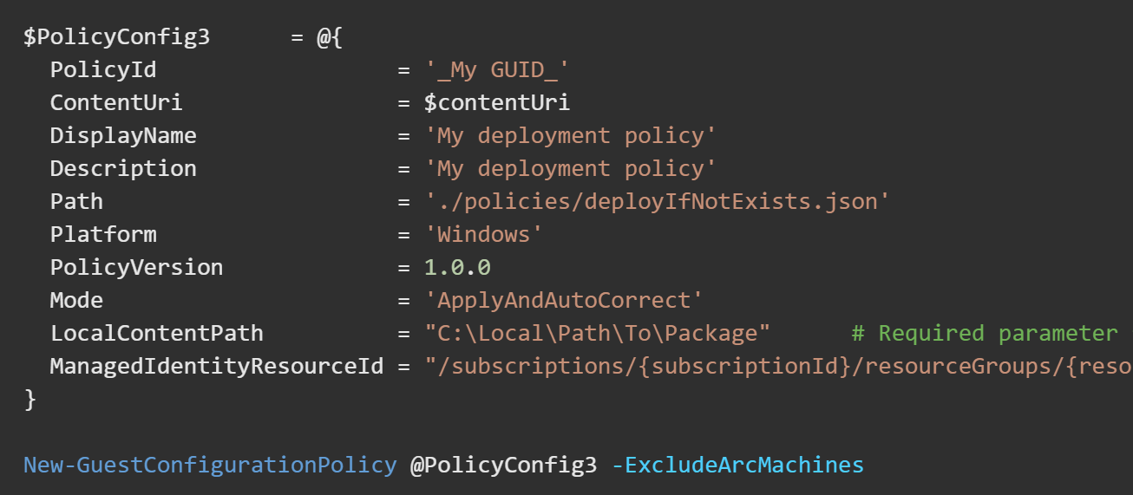
Task: Click the '_My GUID_' string value
Action: 497,70
